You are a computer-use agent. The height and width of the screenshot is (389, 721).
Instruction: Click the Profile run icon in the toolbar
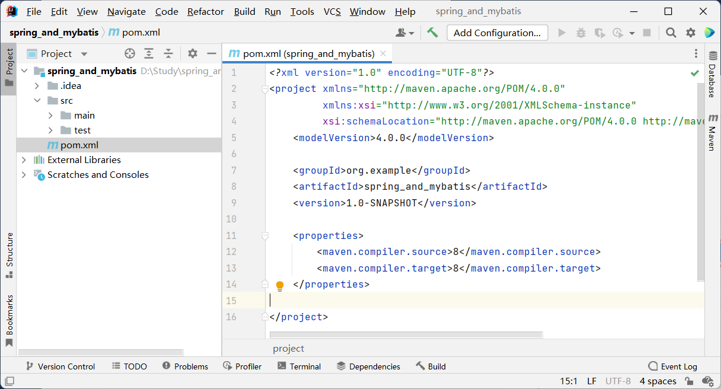618,33
